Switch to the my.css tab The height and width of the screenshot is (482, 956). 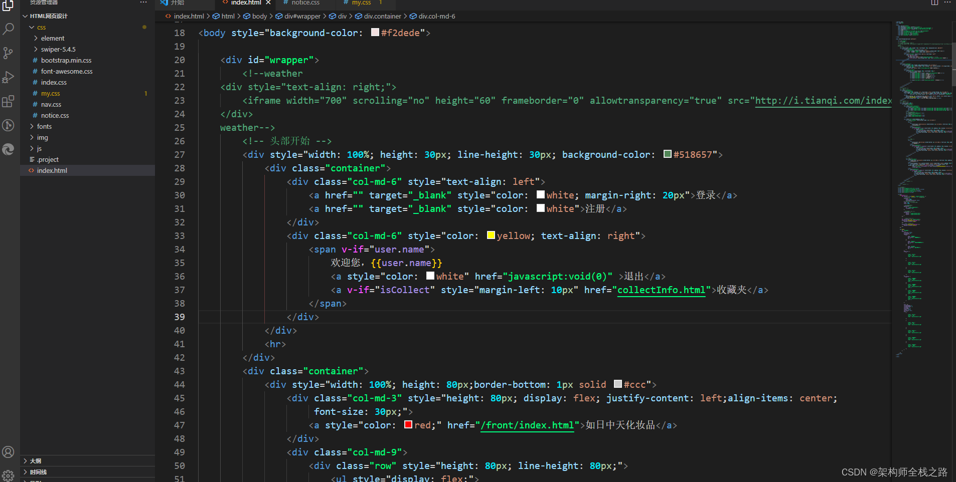click(x=361, y=3)
